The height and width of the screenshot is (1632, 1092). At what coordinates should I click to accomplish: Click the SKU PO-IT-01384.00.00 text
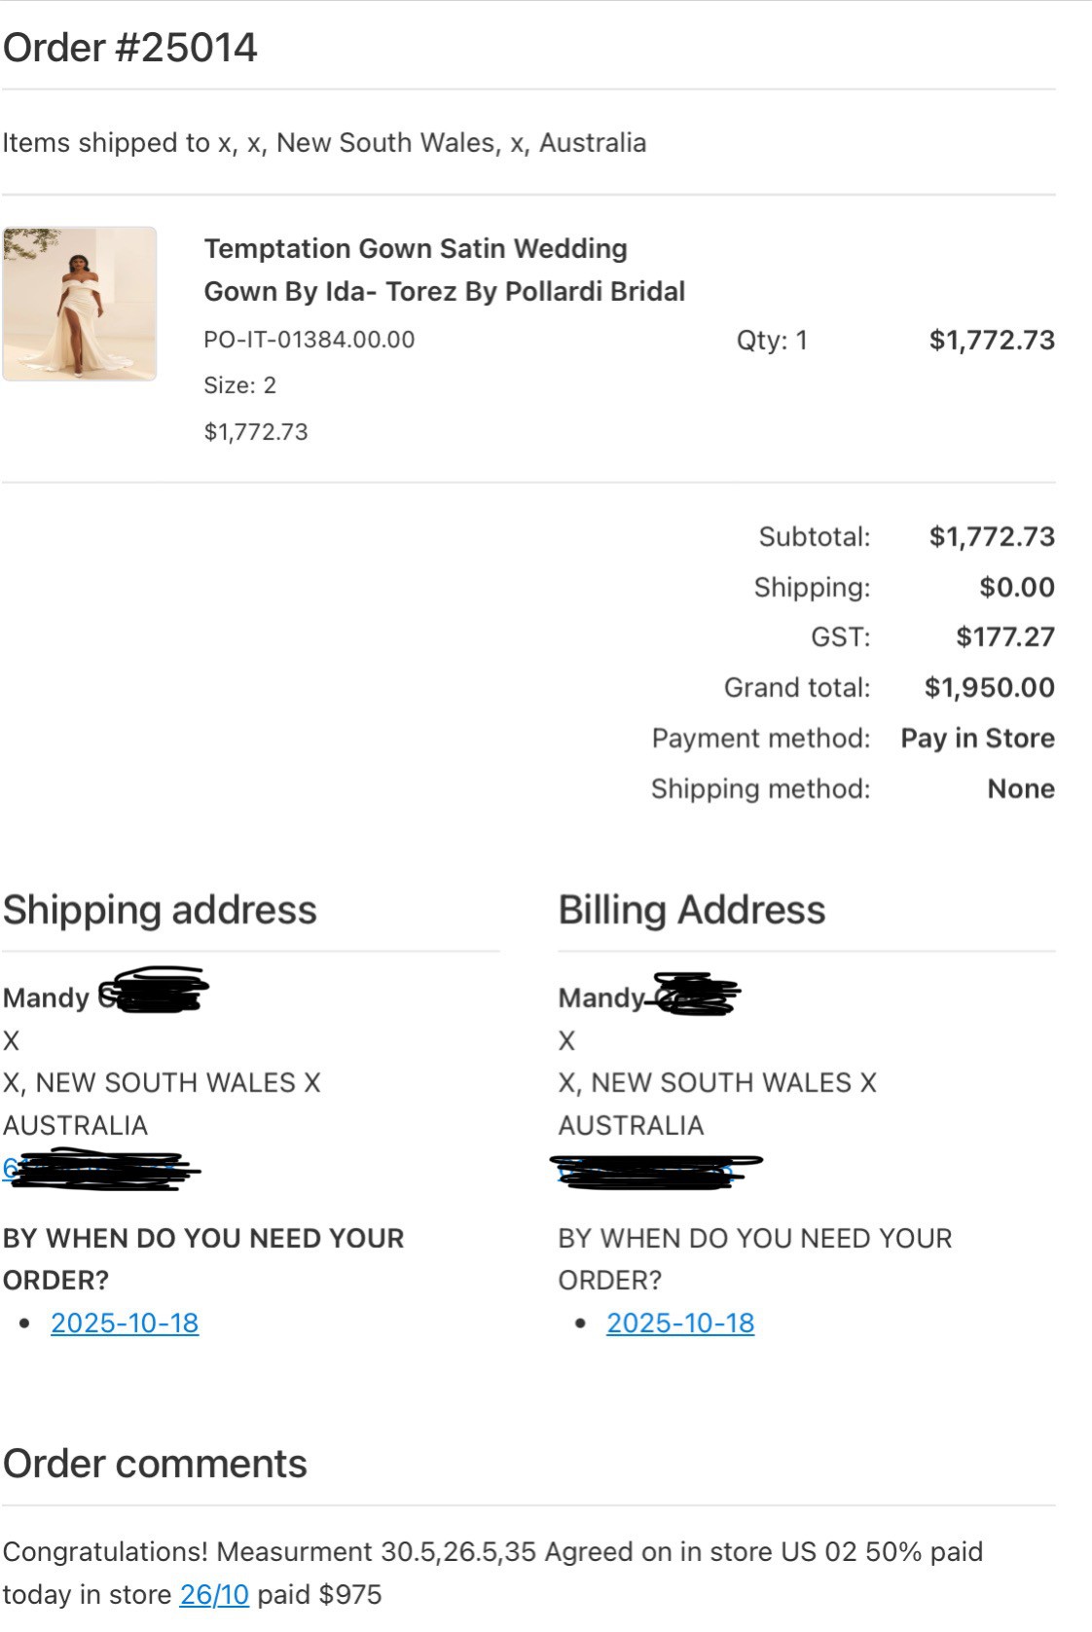tap(309, 340)
